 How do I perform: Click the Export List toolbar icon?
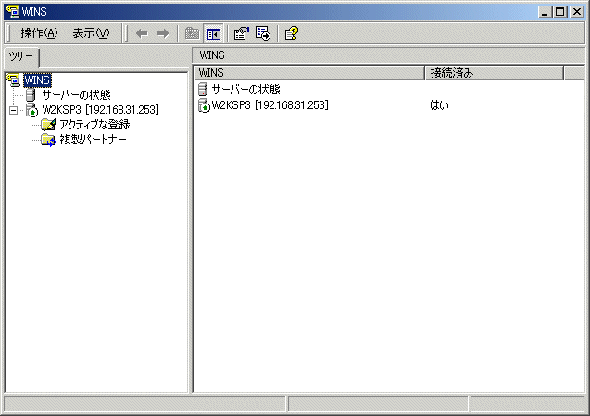point(263,33)
